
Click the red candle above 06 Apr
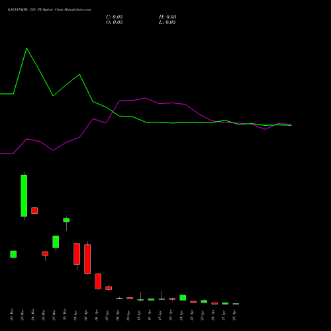point(98,281)
